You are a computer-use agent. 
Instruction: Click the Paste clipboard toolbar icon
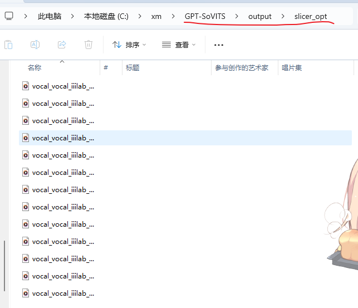8,45
